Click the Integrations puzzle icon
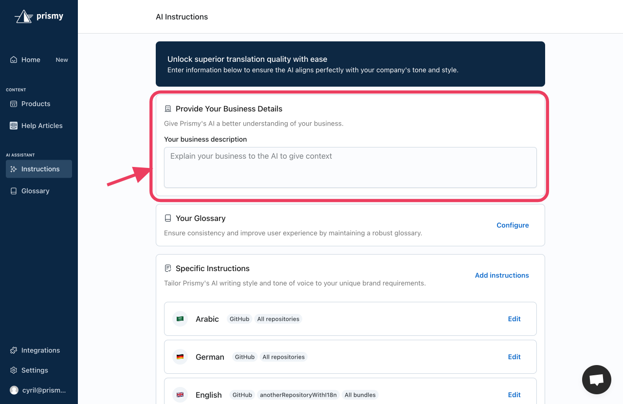The image size is (623, 404). (14, 350)
